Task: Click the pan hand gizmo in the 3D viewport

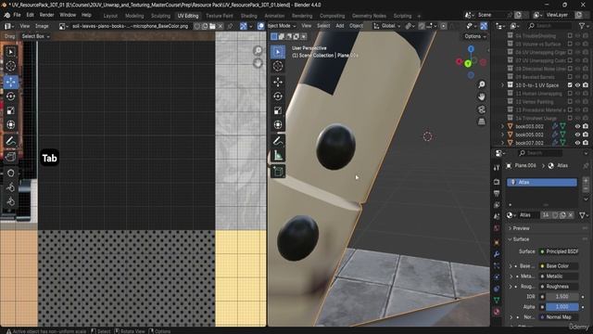Action: [482, 96]
